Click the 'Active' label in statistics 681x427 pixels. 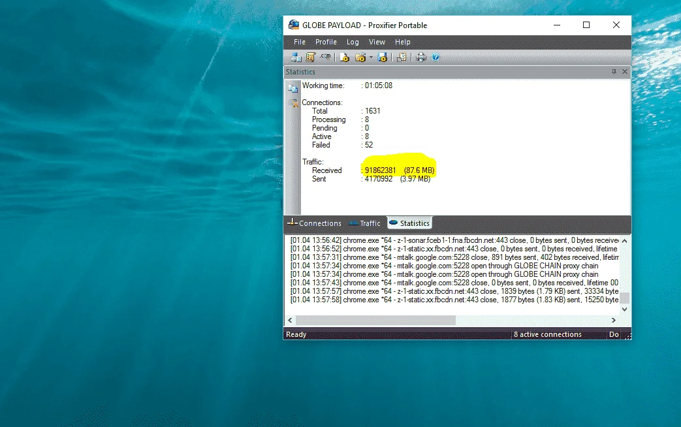[321, 136]
